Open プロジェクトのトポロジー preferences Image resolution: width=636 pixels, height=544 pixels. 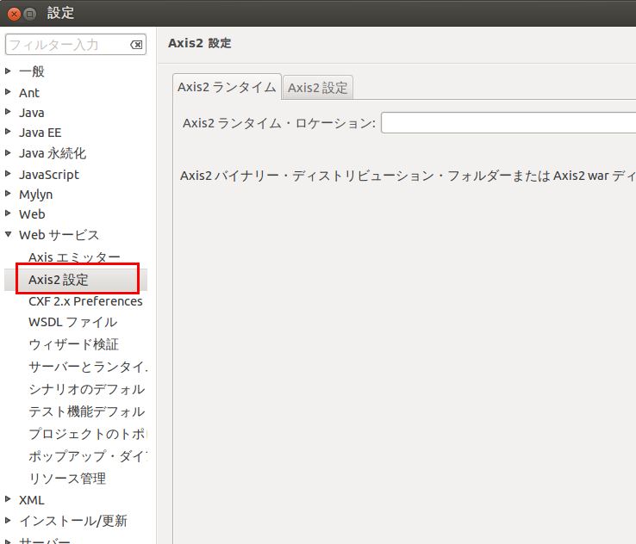pyautogui.click(x=88, y=434)
